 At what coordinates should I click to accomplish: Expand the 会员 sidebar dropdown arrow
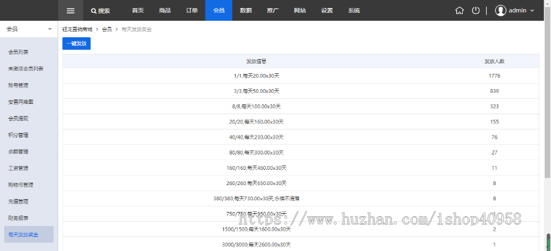coord(50,29)
